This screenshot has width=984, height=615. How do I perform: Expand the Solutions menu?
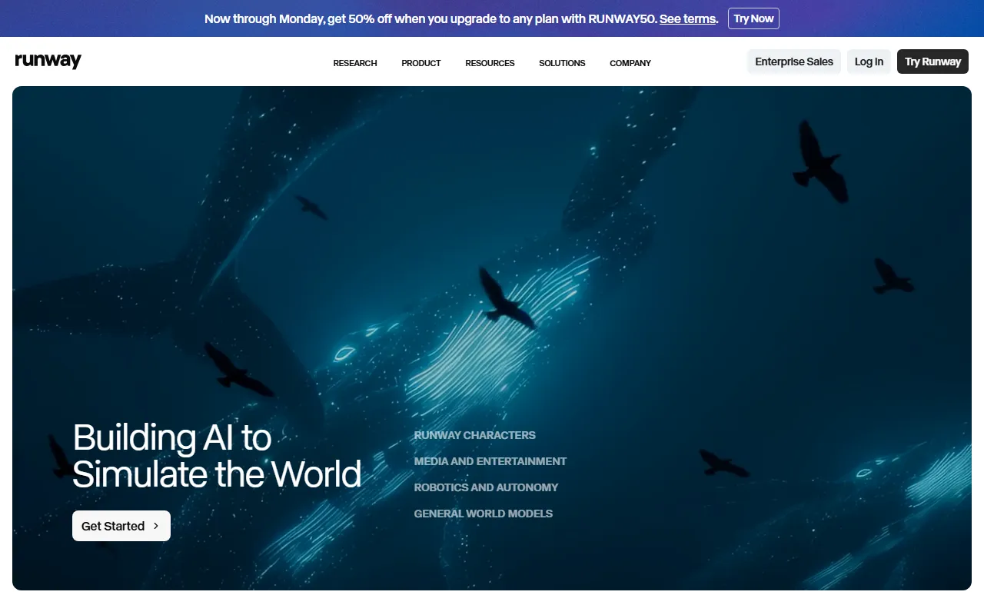562,63
